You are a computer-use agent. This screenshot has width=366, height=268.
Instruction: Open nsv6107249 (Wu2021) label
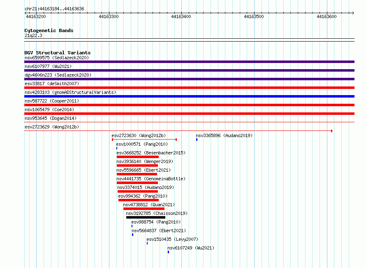[191, 248]
